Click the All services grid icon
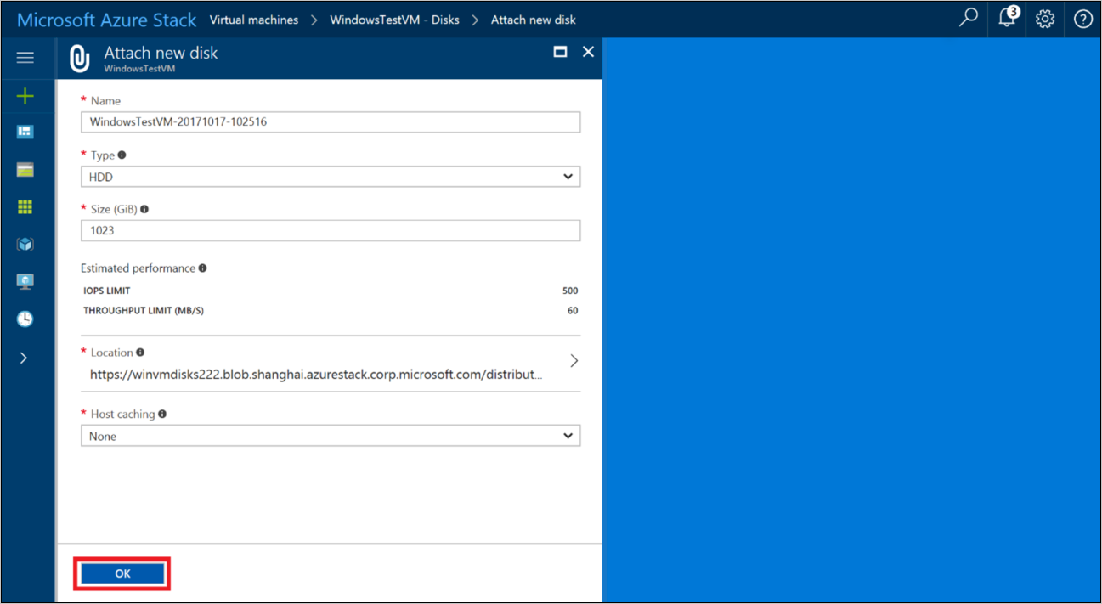The width and height of the screenshot is (1102, 604). [25, 206]
